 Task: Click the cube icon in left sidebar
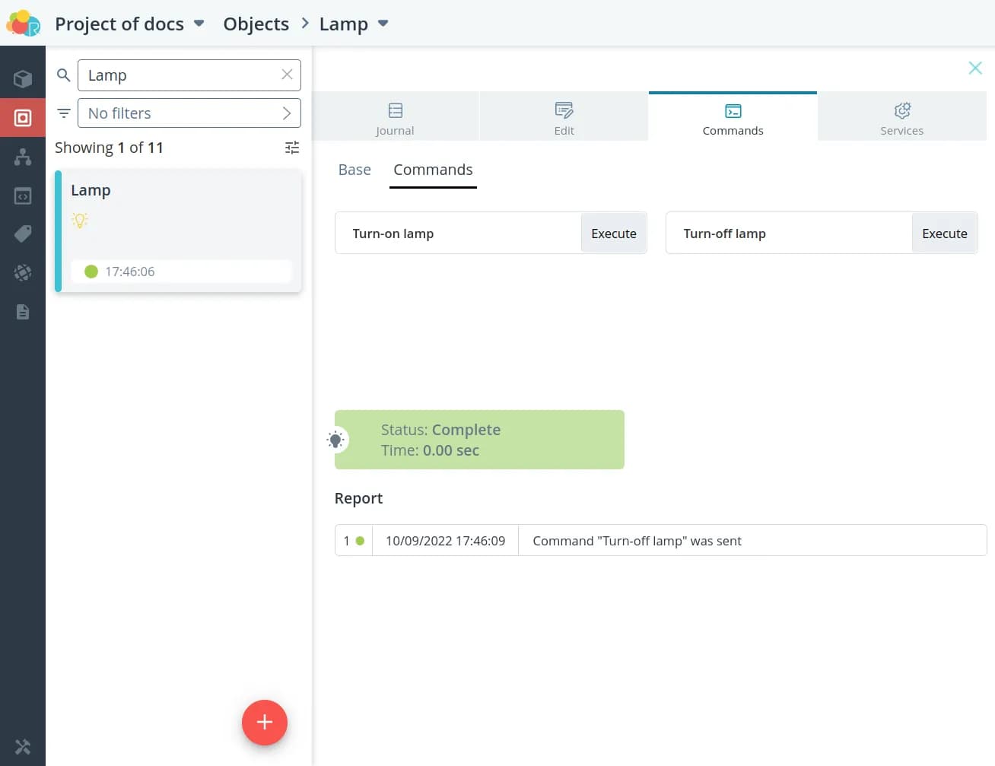pos(23,79)
